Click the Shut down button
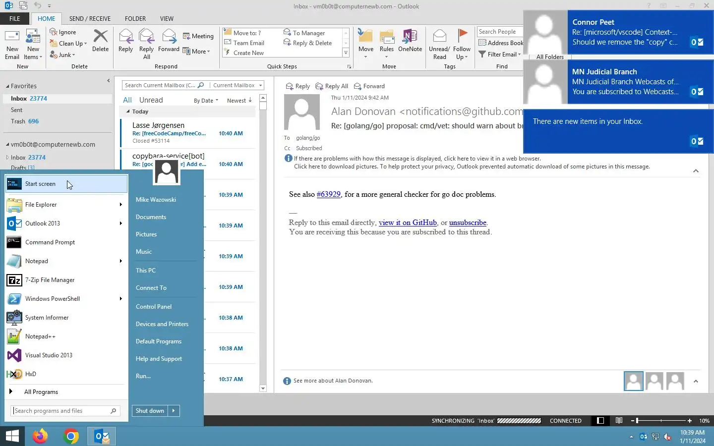Image resolution: width=714 pixels, height=446 pixels. [150, 411]
